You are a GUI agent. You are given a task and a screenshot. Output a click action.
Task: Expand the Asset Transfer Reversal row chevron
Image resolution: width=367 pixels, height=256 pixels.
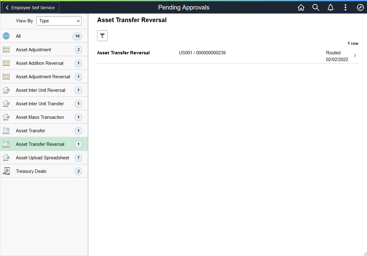pos(355,56)
